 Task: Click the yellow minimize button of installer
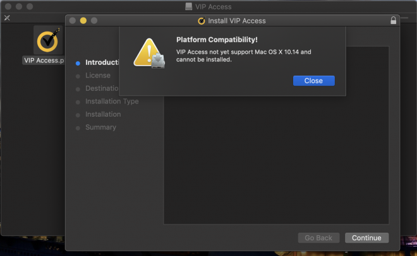(x=83, y=20)
